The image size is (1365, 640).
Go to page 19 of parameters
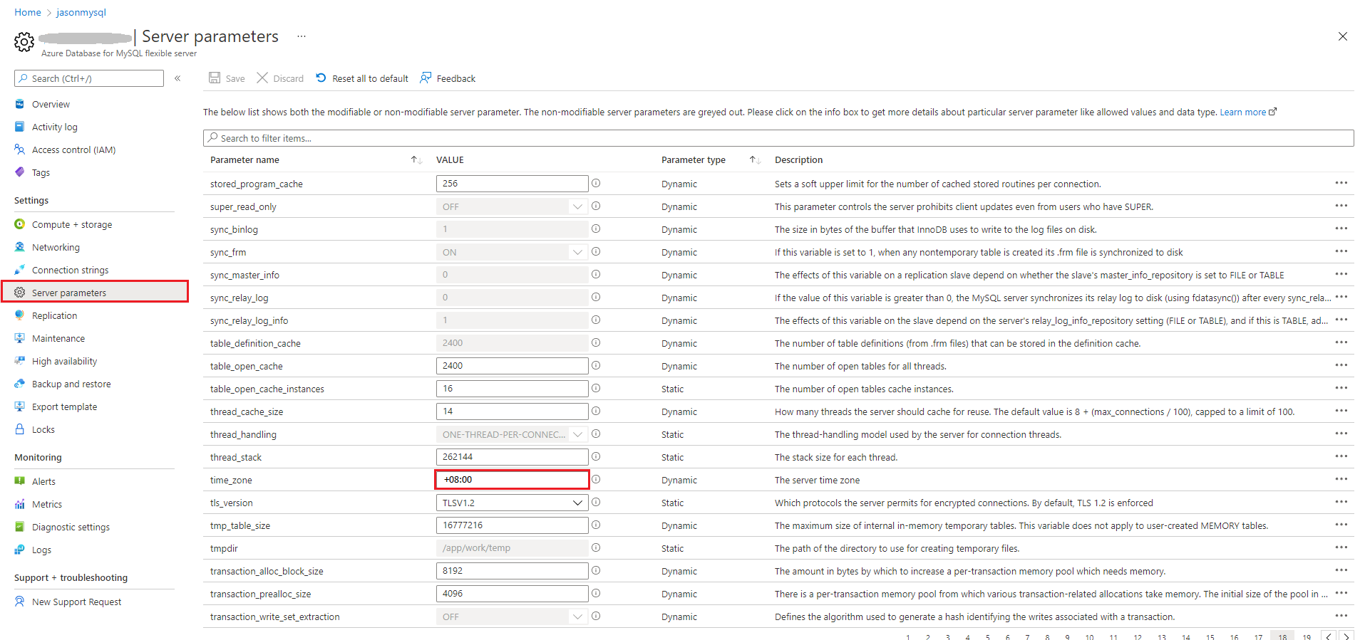1306,636
